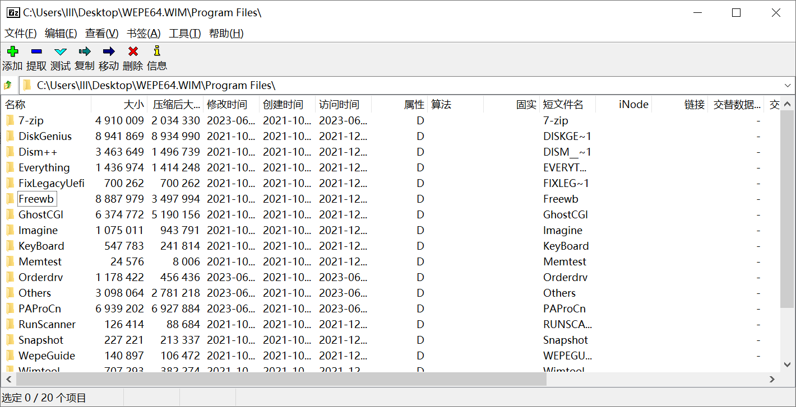Screen dimensions: 796x407
Task: Click the Move (移动) blue arrow icon
Action: [x=109, y=52]
